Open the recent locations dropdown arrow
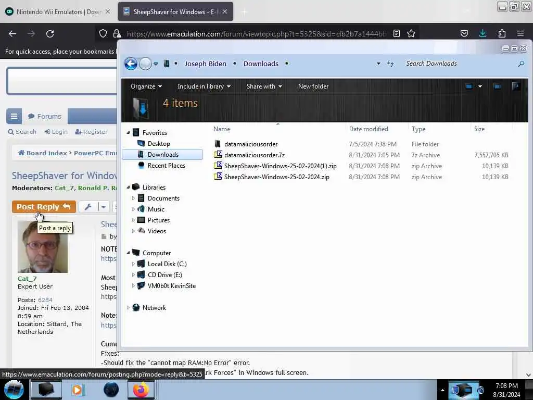Viewport: 533px width, 400px height. [x=156, y=64]
